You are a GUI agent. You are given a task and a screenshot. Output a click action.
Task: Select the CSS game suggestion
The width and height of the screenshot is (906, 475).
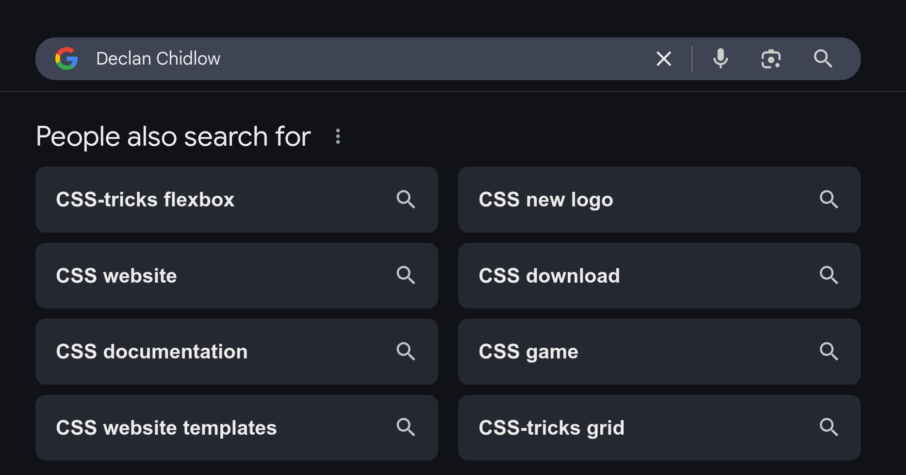click(x=659, y=352)
